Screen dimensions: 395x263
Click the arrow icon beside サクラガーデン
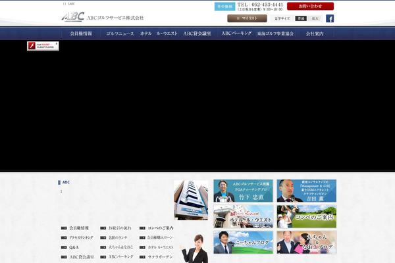click(142, 257)
